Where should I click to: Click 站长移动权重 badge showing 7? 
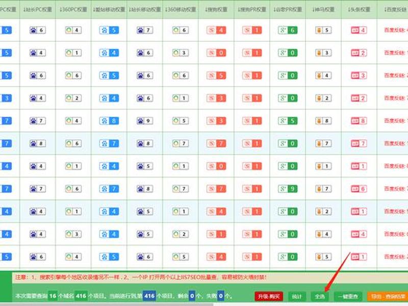(145, 30)
